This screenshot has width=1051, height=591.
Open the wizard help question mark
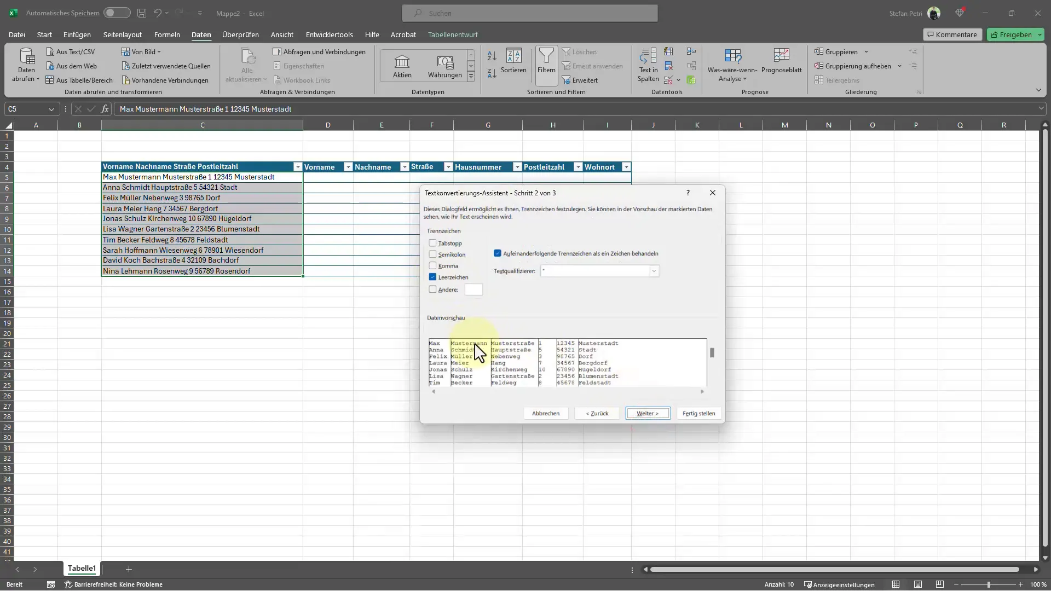688,193
